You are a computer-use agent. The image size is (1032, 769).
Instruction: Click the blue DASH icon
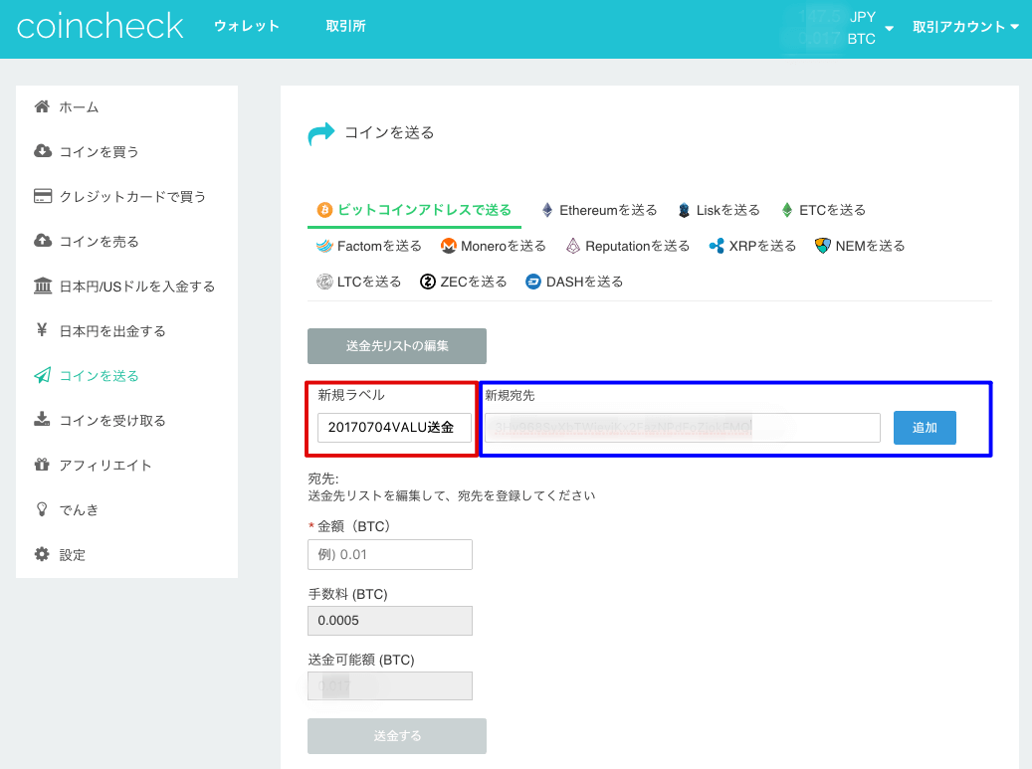click(533, 282)
